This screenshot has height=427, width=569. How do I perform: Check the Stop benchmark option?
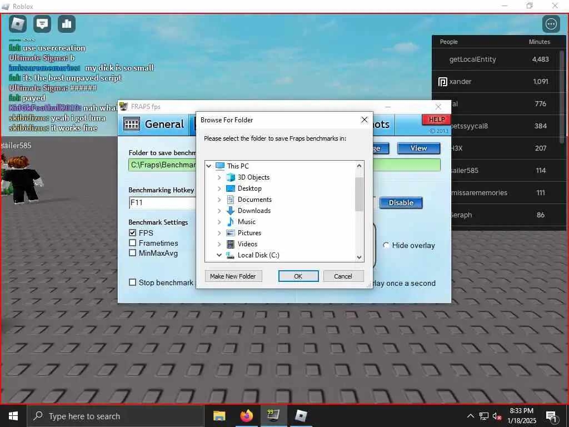132,282
